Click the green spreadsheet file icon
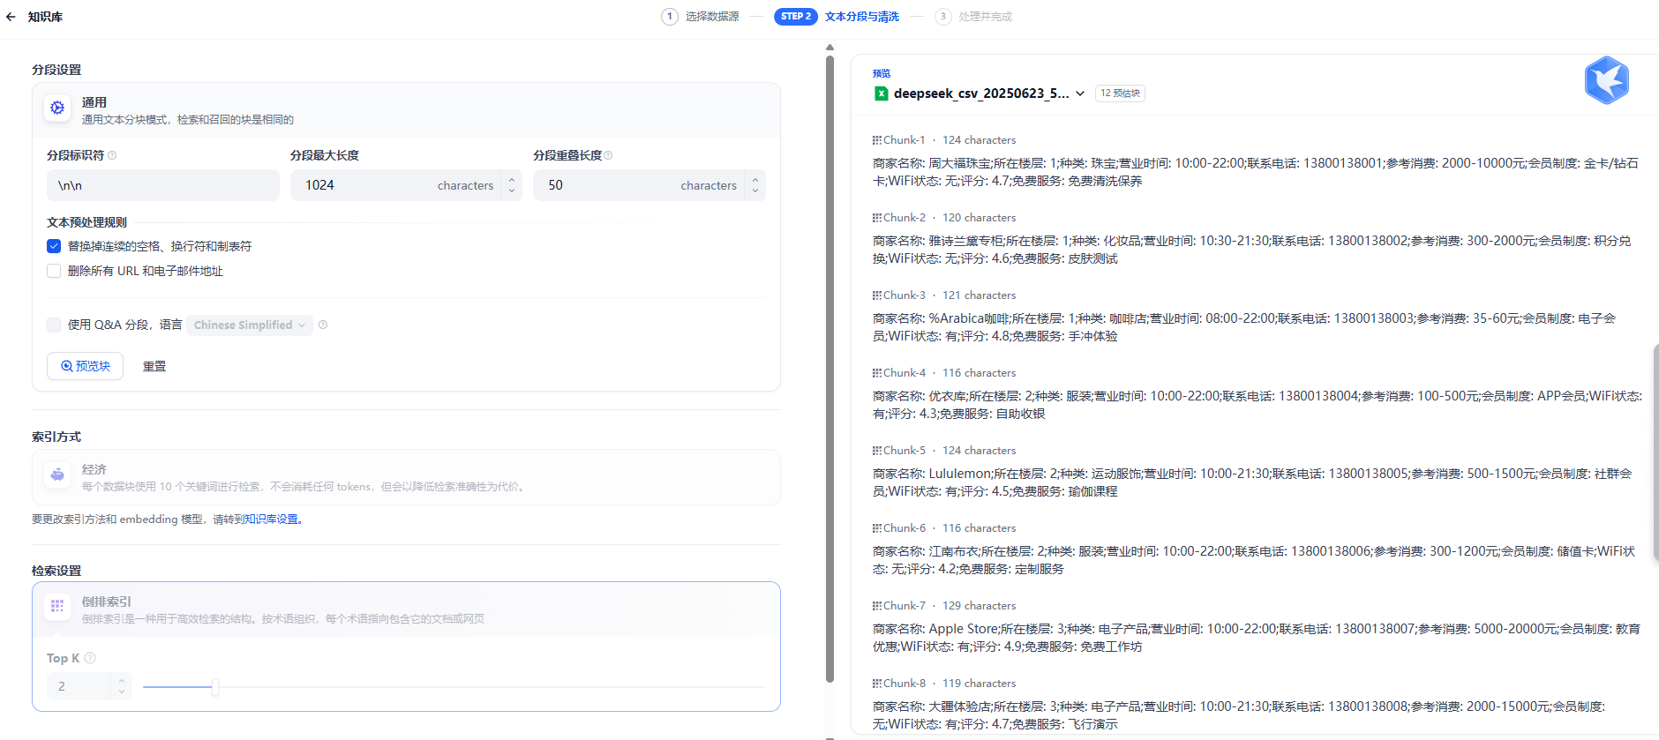Screen dimensions: 1659x740 (881, 93)
